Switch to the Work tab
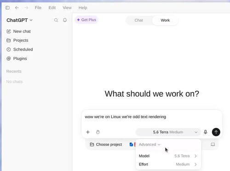Screen dimensions: 230x171 (165, 20)
